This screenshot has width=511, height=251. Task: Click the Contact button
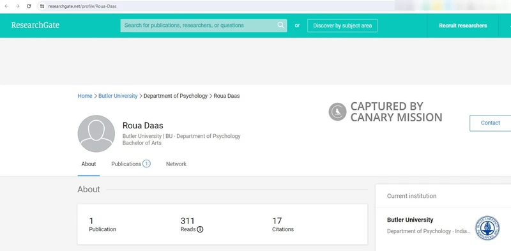490,123
